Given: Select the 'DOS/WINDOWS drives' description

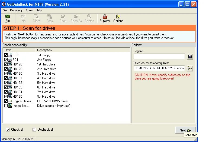Looking at the screenshot, I should coord(53,101).
